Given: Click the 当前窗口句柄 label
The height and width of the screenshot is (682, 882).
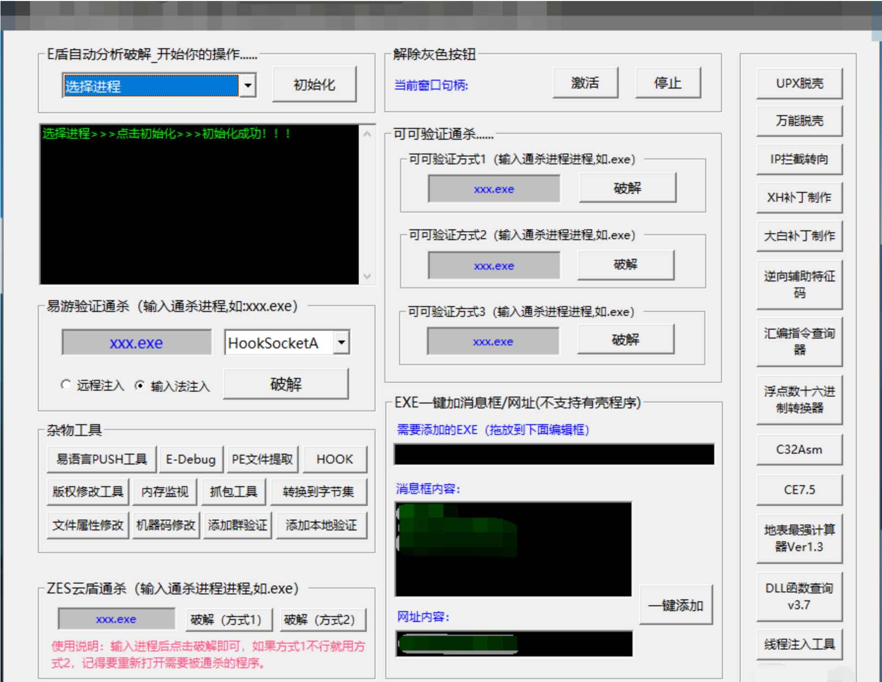Looking at the screenshot, I should click(431, 86).
